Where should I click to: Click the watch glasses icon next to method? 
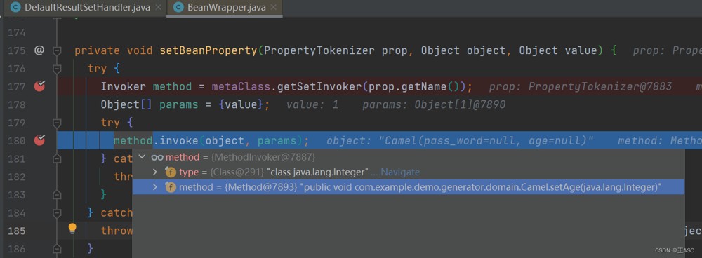tap(157, 157)
